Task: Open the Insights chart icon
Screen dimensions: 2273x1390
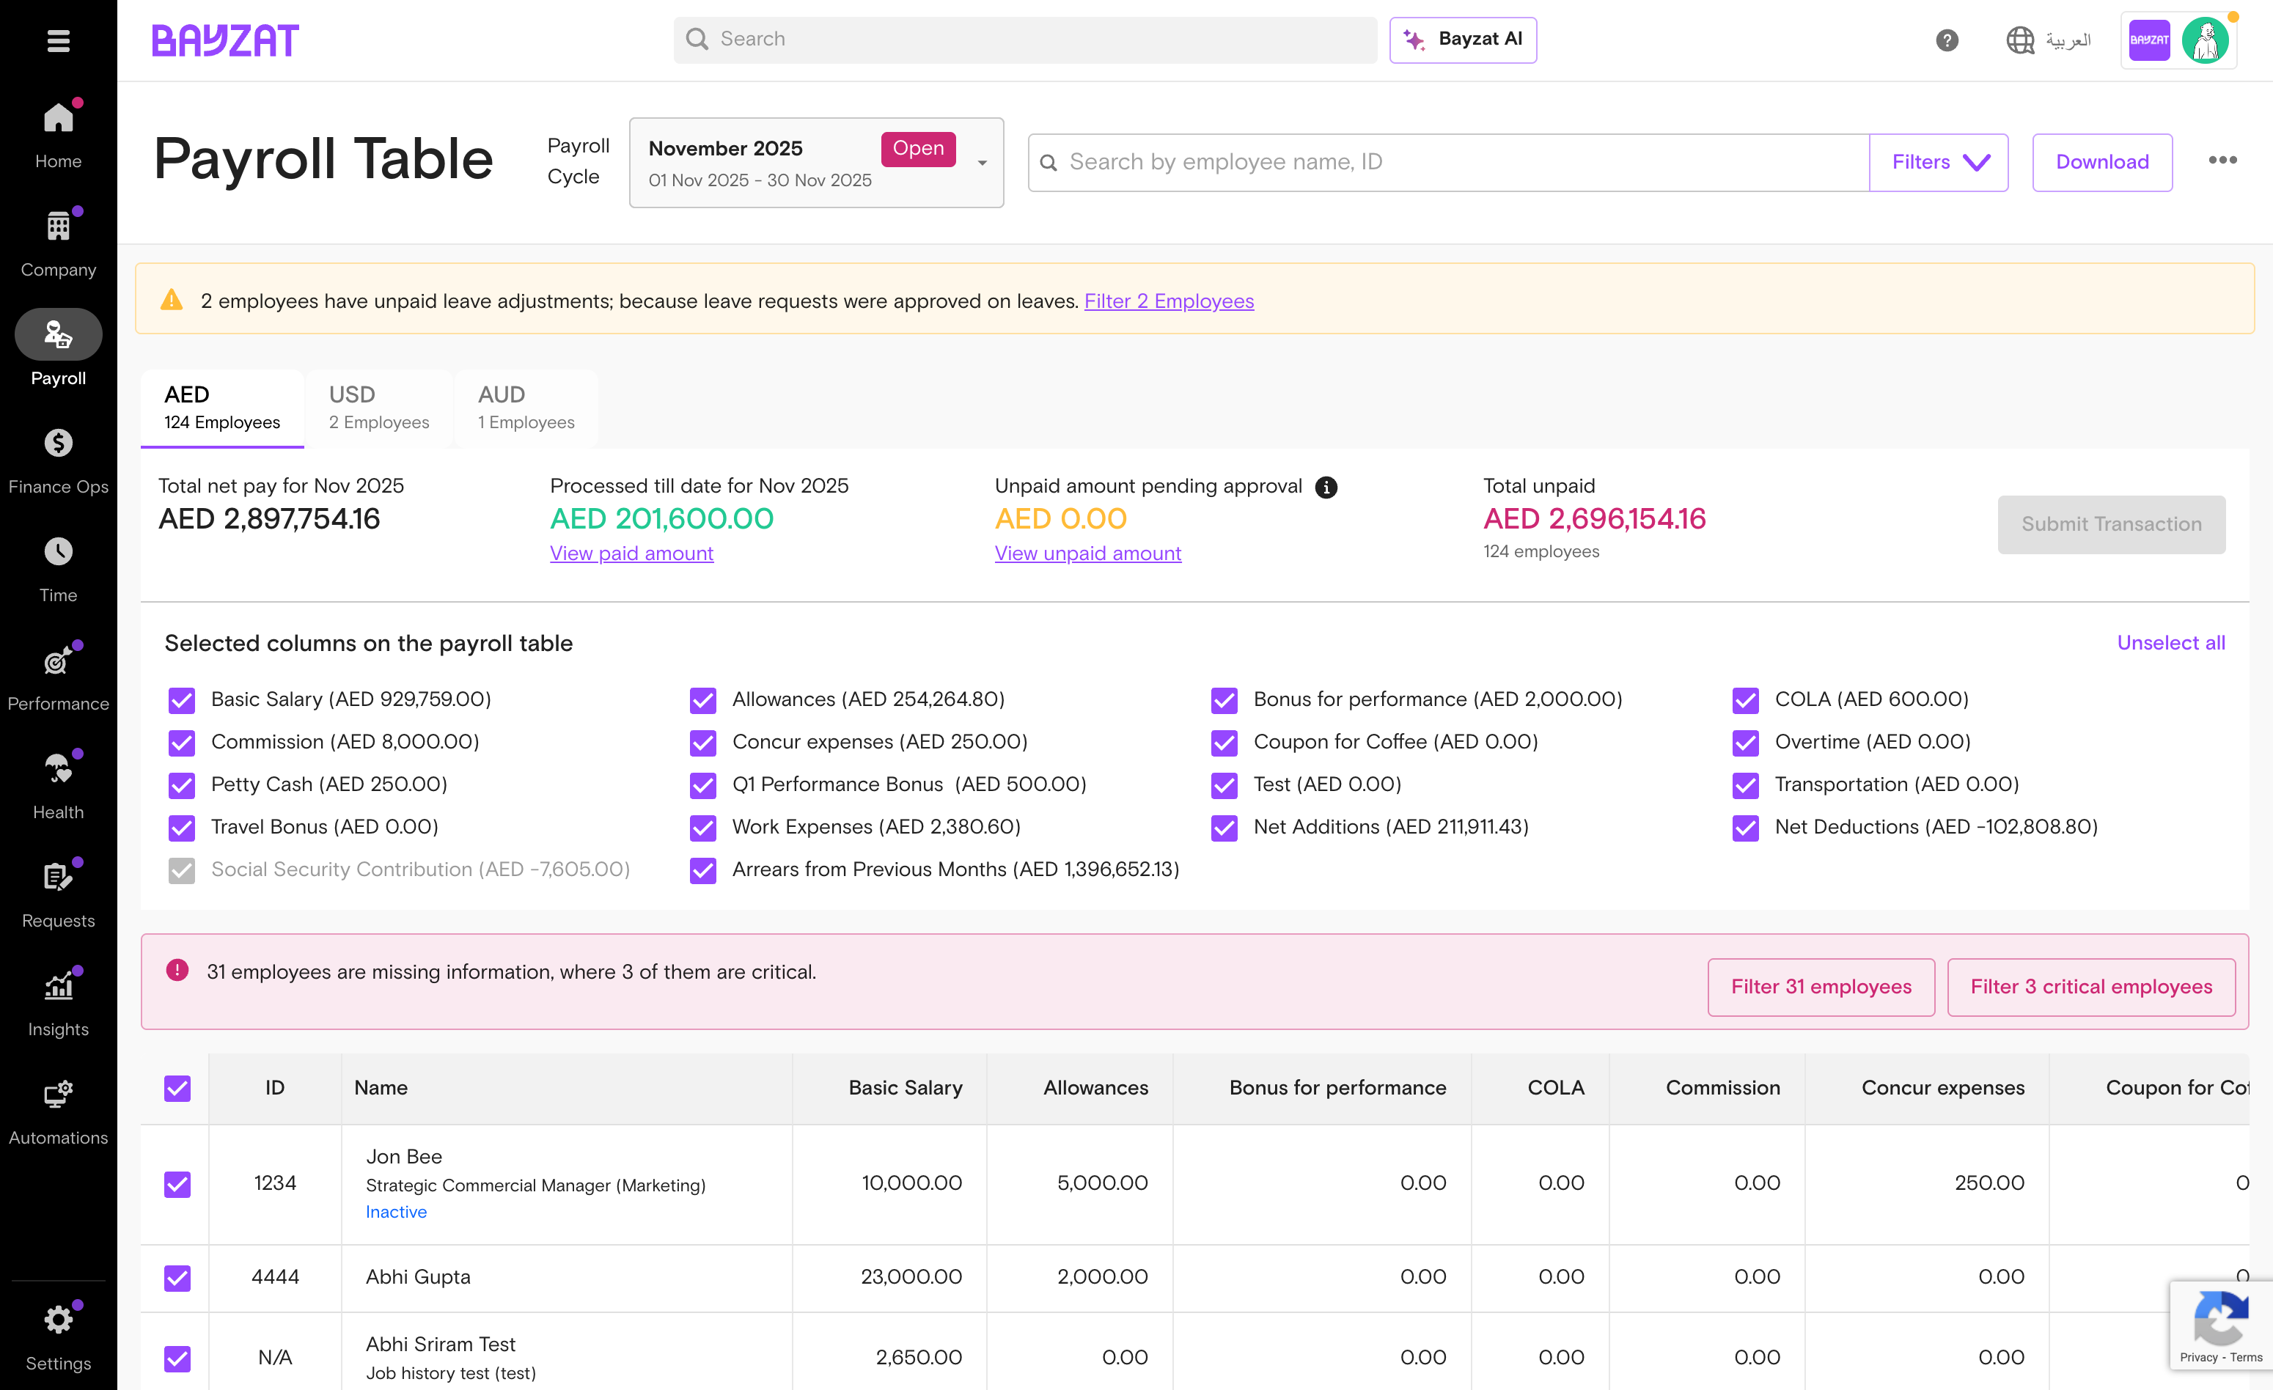Action: point(58,986)
